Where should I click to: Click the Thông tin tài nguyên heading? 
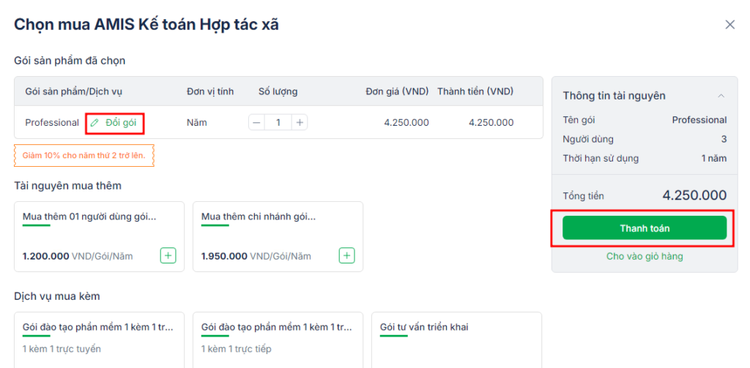click(x=615, y=96)
